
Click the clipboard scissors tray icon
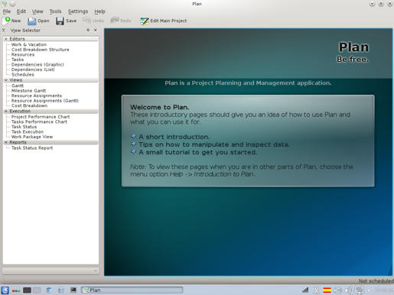coord(316,290)
